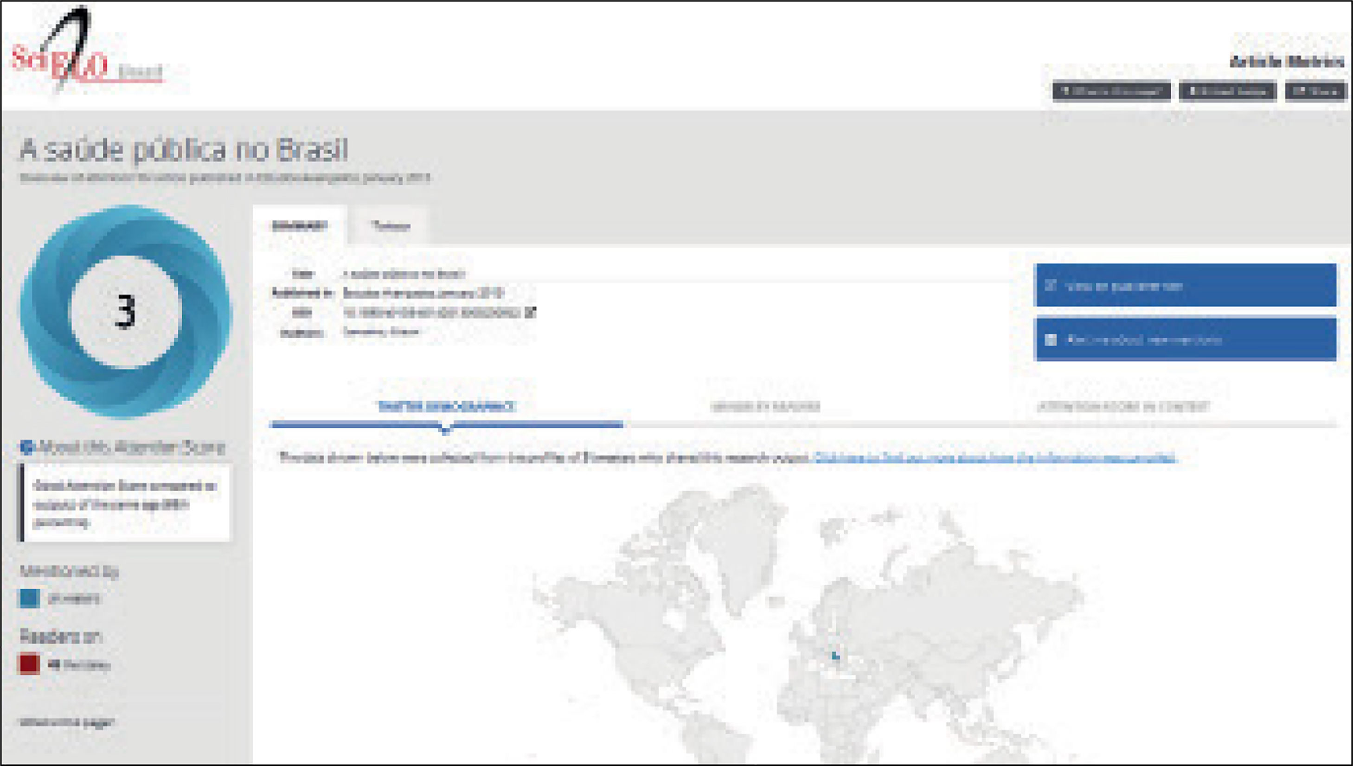Viewport: 1353px width, 766px height.
Task: Click the blue Twitter mentions square icon
Action: [x=30, y=598]
